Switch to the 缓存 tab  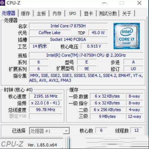(x=26, y=13)
